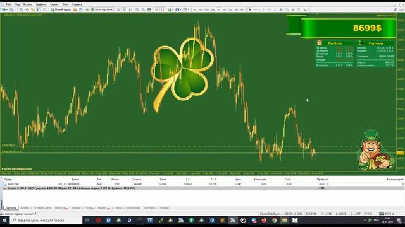This screenshot has width=405, height=227.
Task: Open the Profiles toolbar icon
Action: pyautogui.click(x=11, y=9)
